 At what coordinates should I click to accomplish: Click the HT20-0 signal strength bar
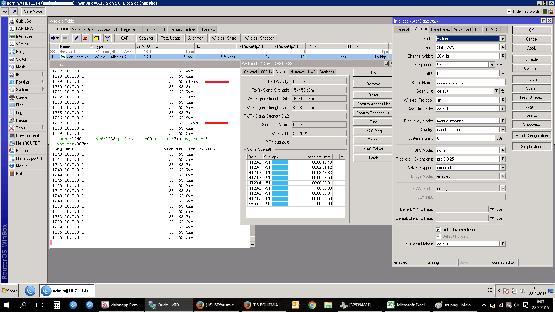pyautogui.click(x=280, y=162)
